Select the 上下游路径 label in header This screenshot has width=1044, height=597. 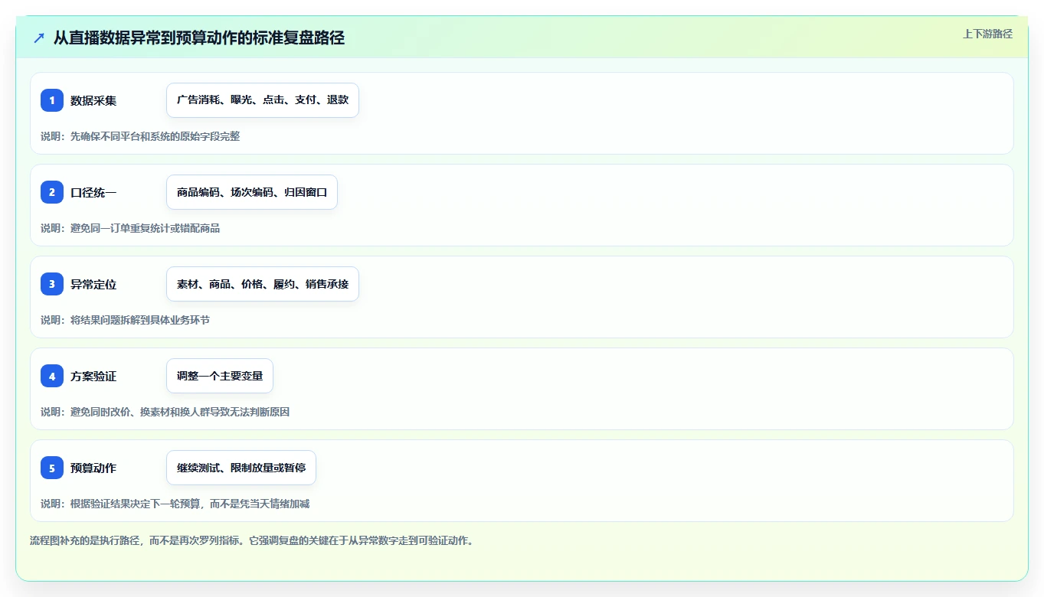[x=987, y=34]
